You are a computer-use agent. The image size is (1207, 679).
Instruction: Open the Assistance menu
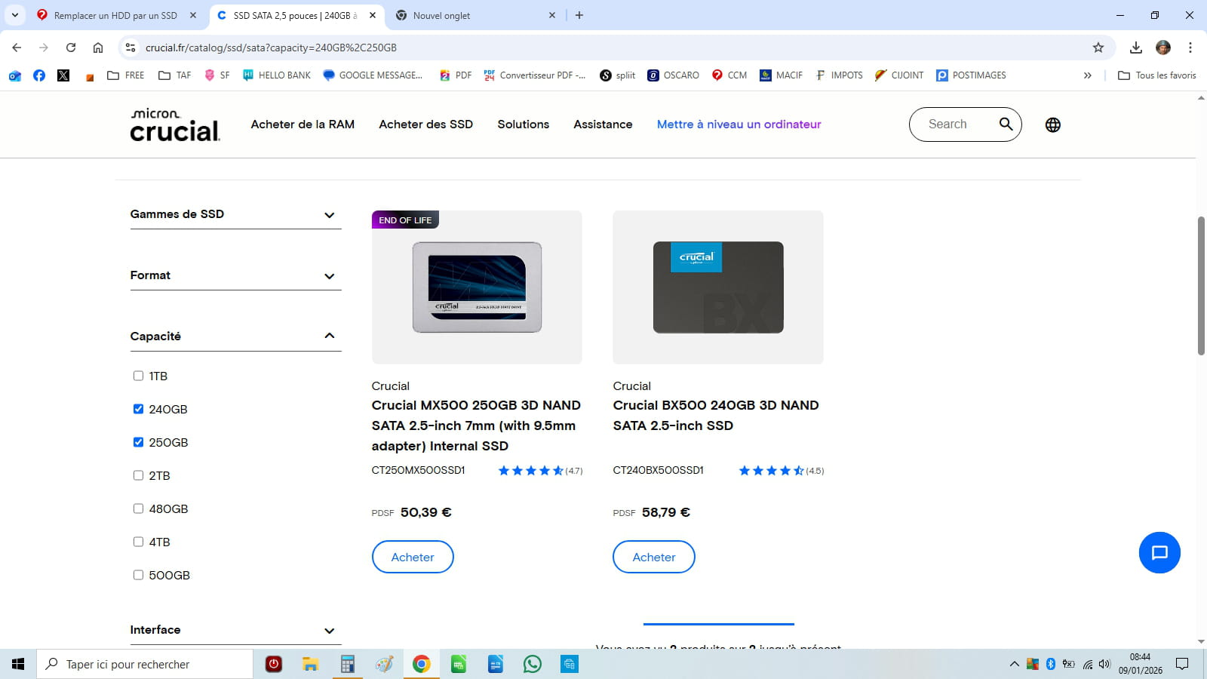[603, 124]
